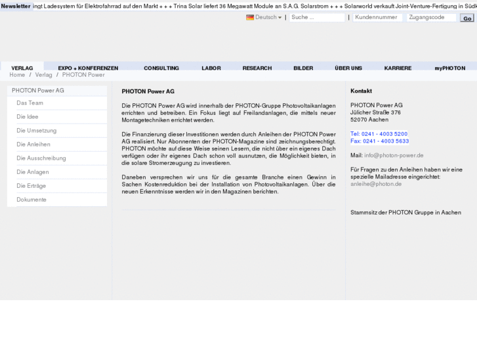
Task: Open Die Erträge sidebar page
Action: point(62,186)
